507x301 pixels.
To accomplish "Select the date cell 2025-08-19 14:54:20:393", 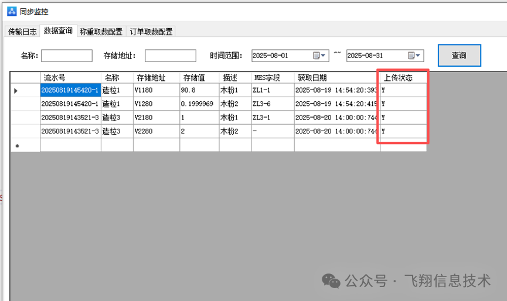I will pos(337,90).
